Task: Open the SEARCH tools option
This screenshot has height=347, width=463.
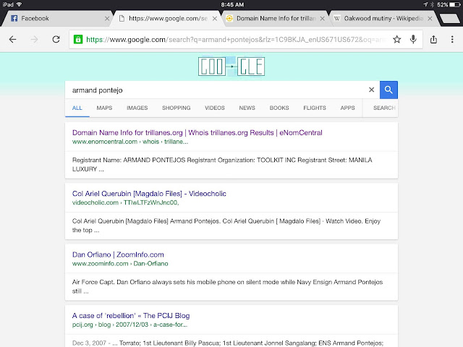Action: (x=384, y=108)
